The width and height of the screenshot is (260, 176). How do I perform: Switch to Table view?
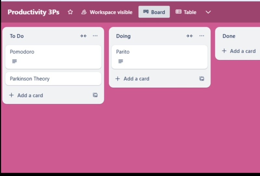[186, 12]
